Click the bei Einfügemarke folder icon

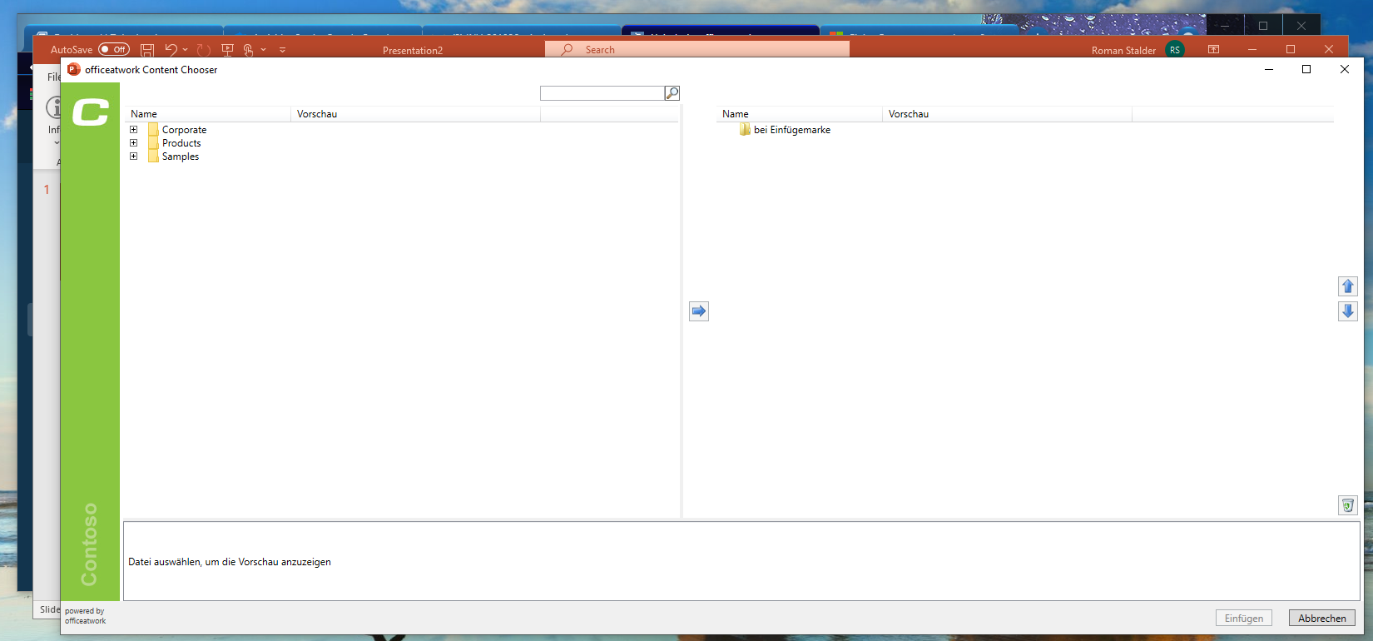(745, 130)
